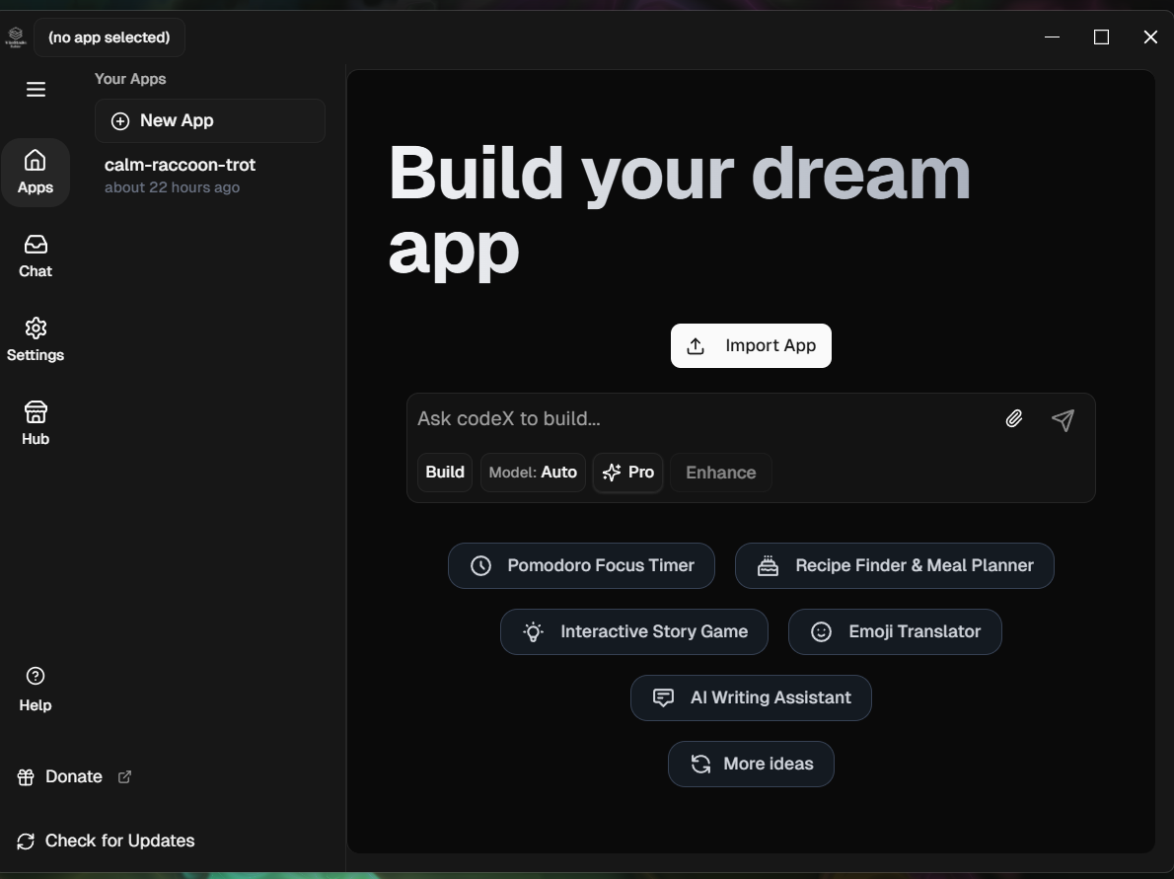Open the Hub section in sidebar

tap(36, 424)
